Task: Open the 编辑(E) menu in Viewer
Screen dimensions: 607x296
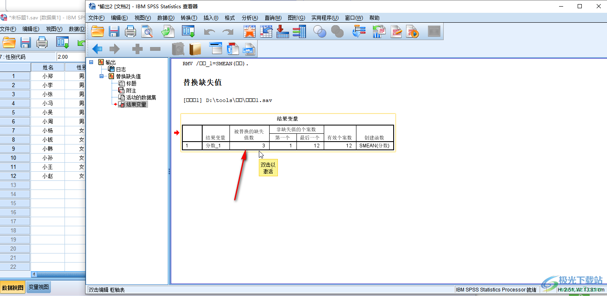Action: click(119, 18)
